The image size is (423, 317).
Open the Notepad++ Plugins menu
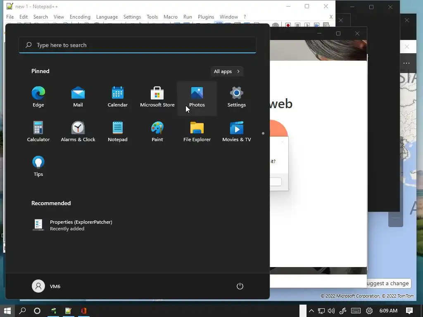[206, 17]
